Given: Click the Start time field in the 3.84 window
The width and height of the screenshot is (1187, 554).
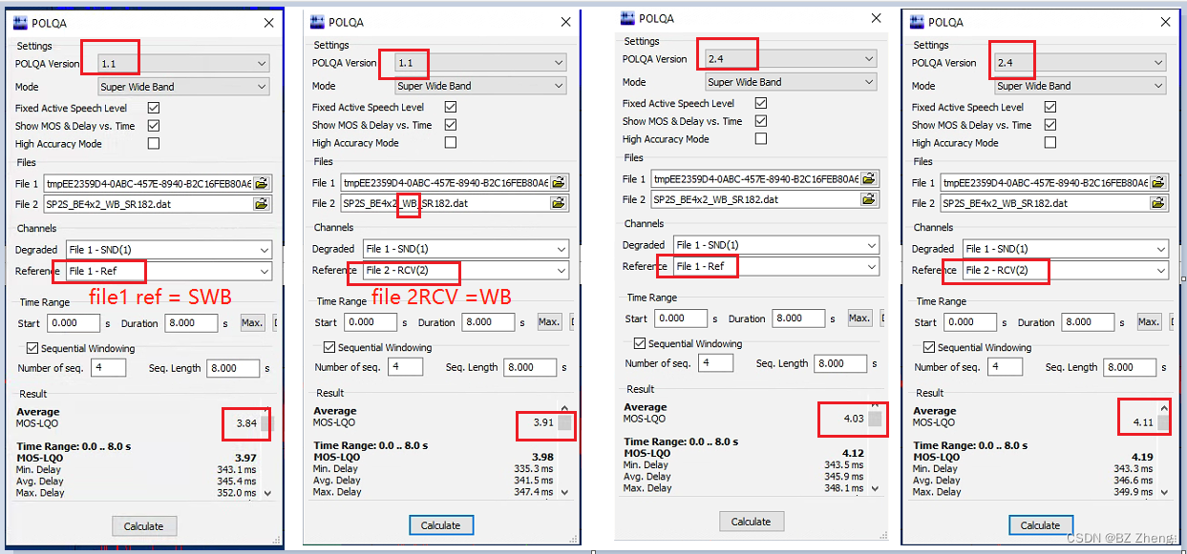Looking at the screenshot, I should 74,323.
